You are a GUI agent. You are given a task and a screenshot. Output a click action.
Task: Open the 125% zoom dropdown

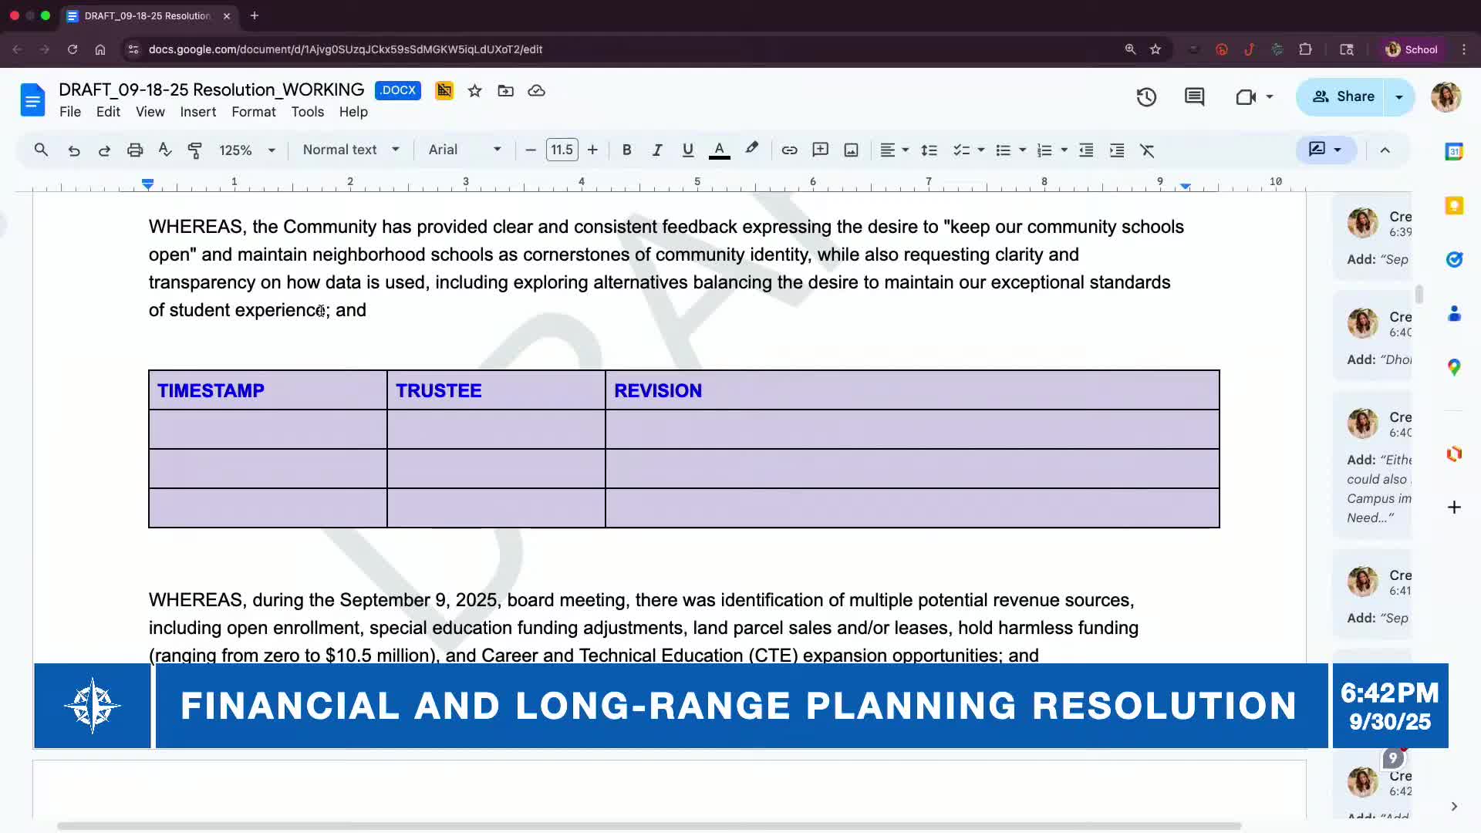[247, 150]
